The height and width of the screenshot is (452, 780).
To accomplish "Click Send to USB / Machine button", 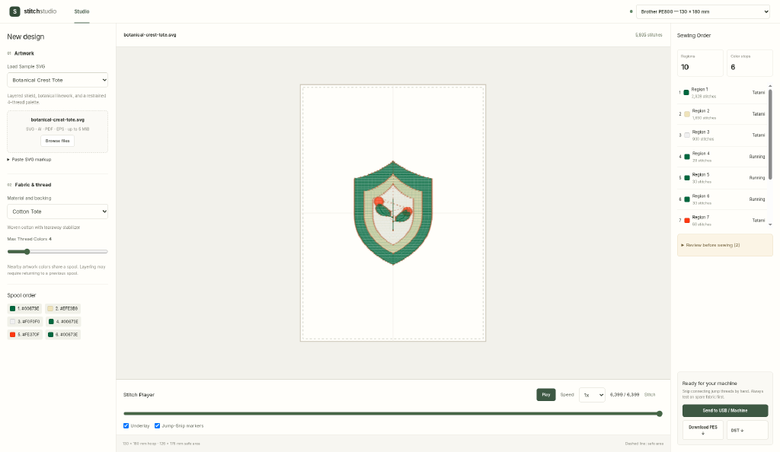I will point(725,411).
